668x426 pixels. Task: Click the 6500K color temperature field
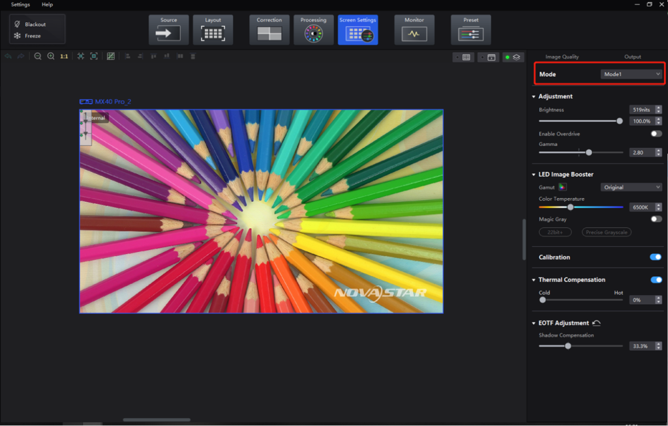[643, 207]
